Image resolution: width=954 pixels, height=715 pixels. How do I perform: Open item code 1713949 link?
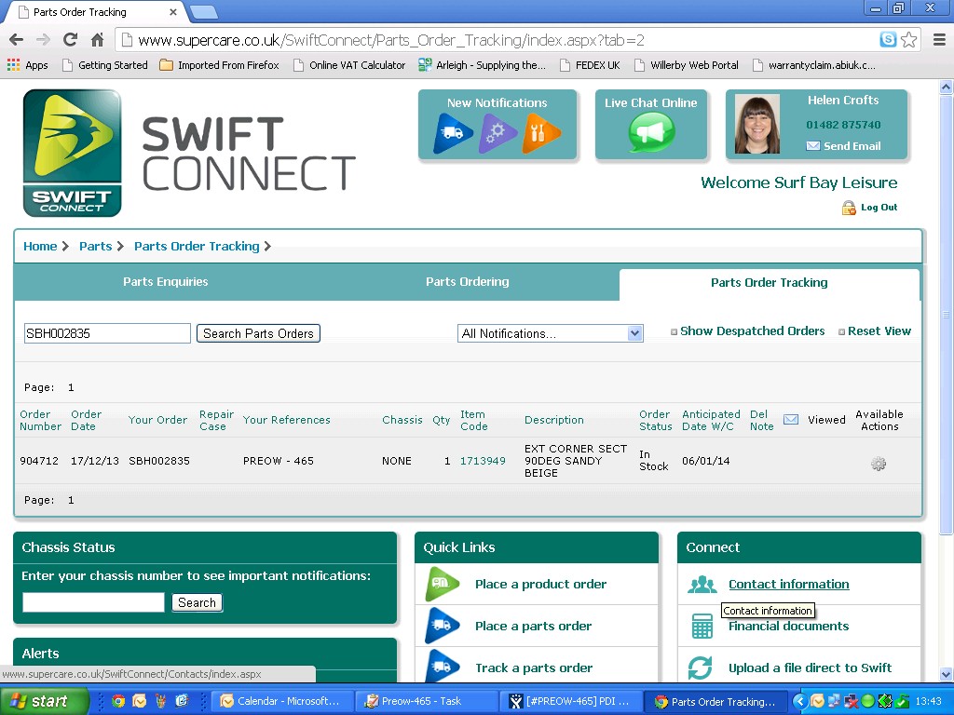tap(483, 461)
